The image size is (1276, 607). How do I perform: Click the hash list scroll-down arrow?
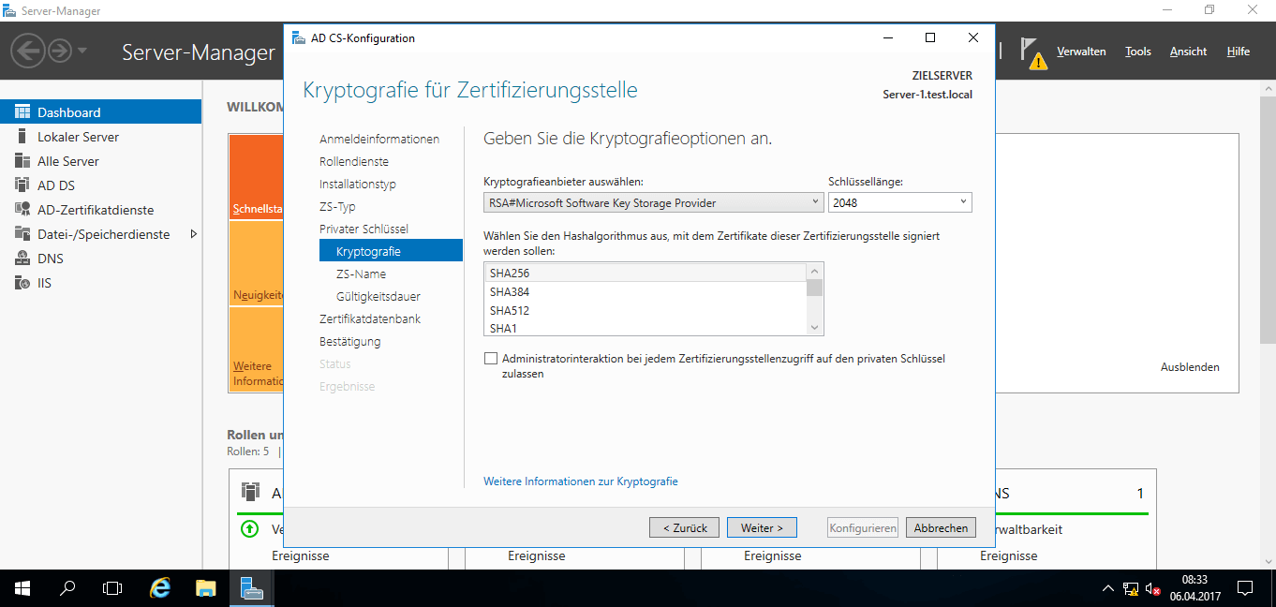(x=815, y=328)
